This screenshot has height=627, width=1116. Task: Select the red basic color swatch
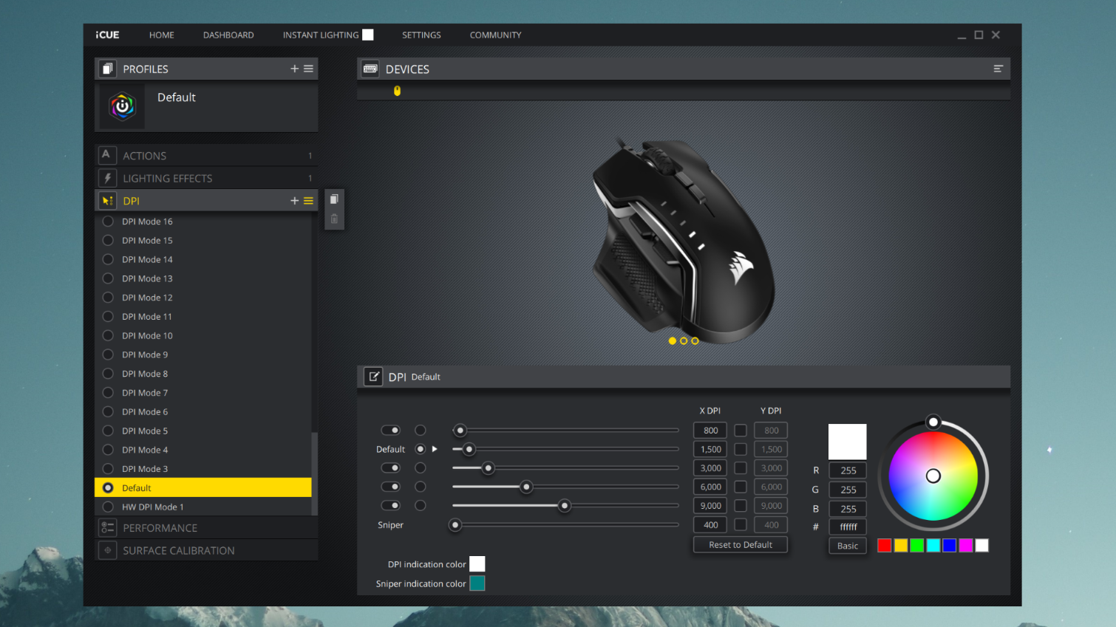pyautogui.click(x=884, y=545)
